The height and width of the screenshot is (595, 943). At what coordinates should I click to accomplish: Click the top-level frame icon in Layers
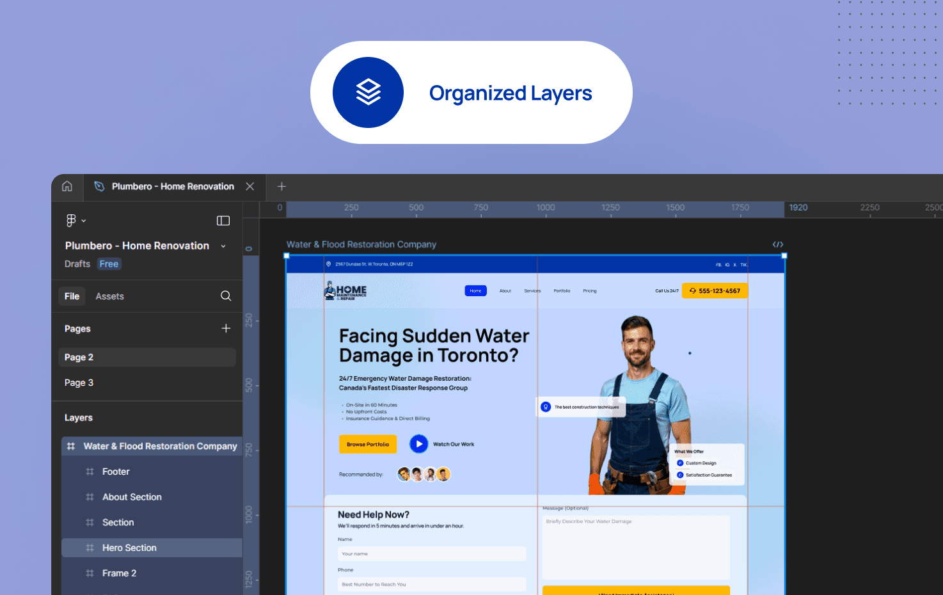click(x=71, y=446)
